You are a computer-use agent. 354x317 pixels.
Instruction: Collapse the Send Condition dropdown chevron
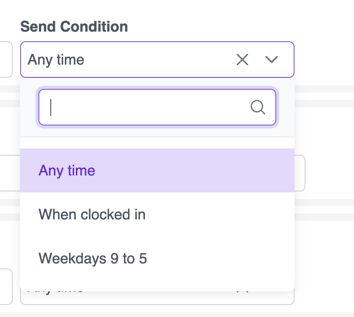pyautogui.click(x=272, y=60)
